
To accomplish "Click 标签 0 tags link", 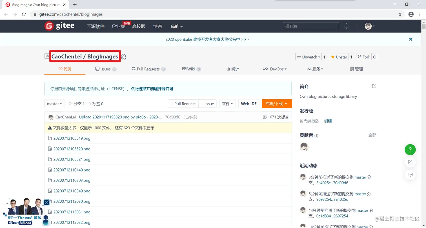I will tap(96, 104).
